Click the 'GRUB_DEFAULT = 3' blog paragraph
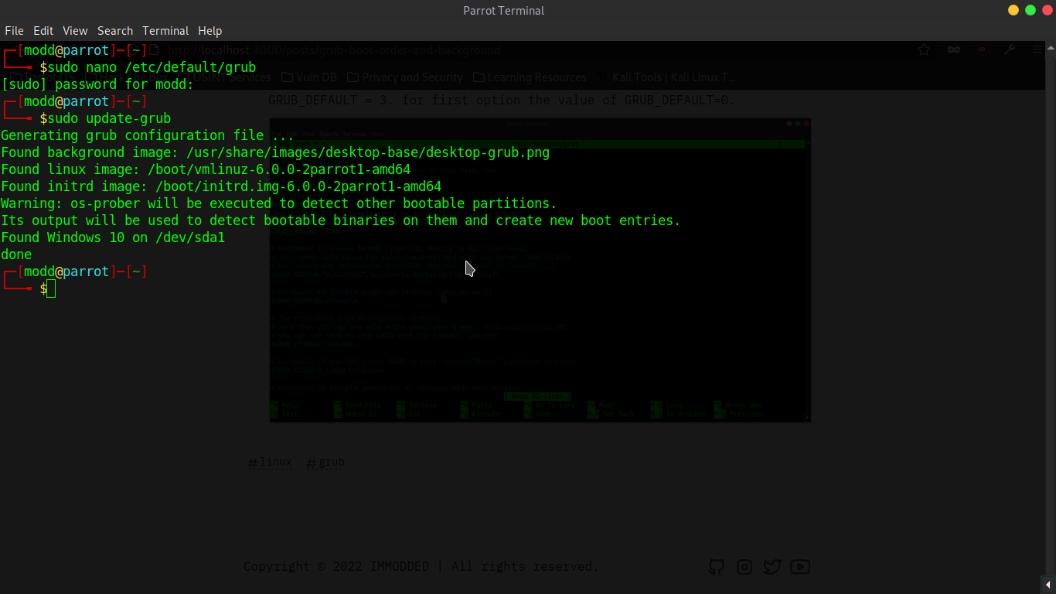Screen dimensions: 1056x594 pos(502,100)
